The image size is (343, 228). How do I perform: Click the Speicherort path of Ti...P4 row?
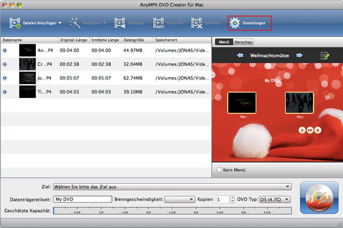(x=182, y=92)
